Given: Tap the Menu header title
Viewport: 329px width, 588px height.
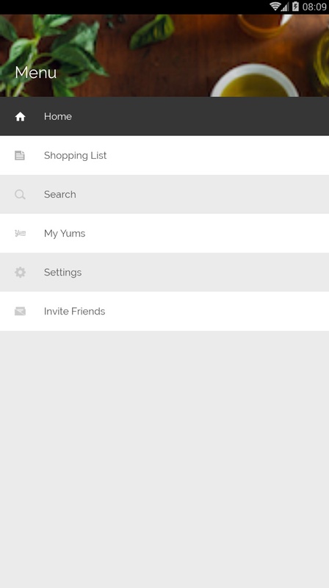Looking at the screenshot, I should [x=35, y=72].
